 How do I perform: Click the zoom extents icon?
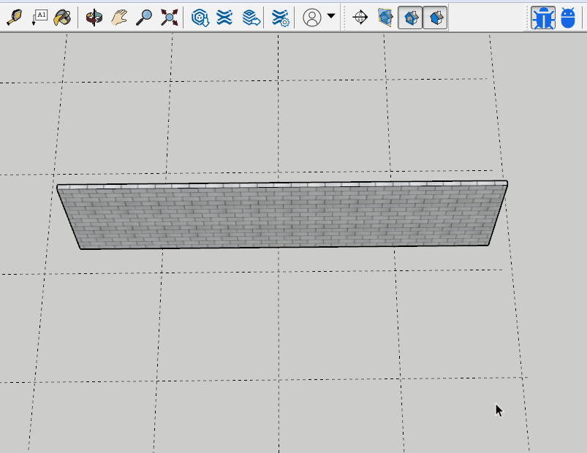coord(169,18)
